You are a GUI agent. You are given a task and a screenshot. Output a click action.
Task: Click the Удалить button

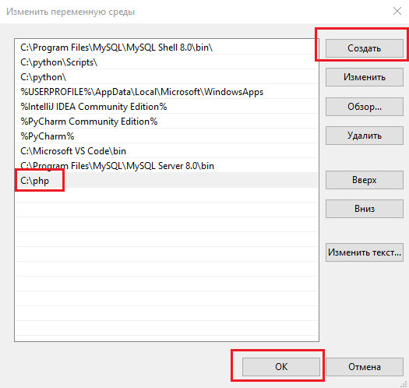(x=365, y=136)
